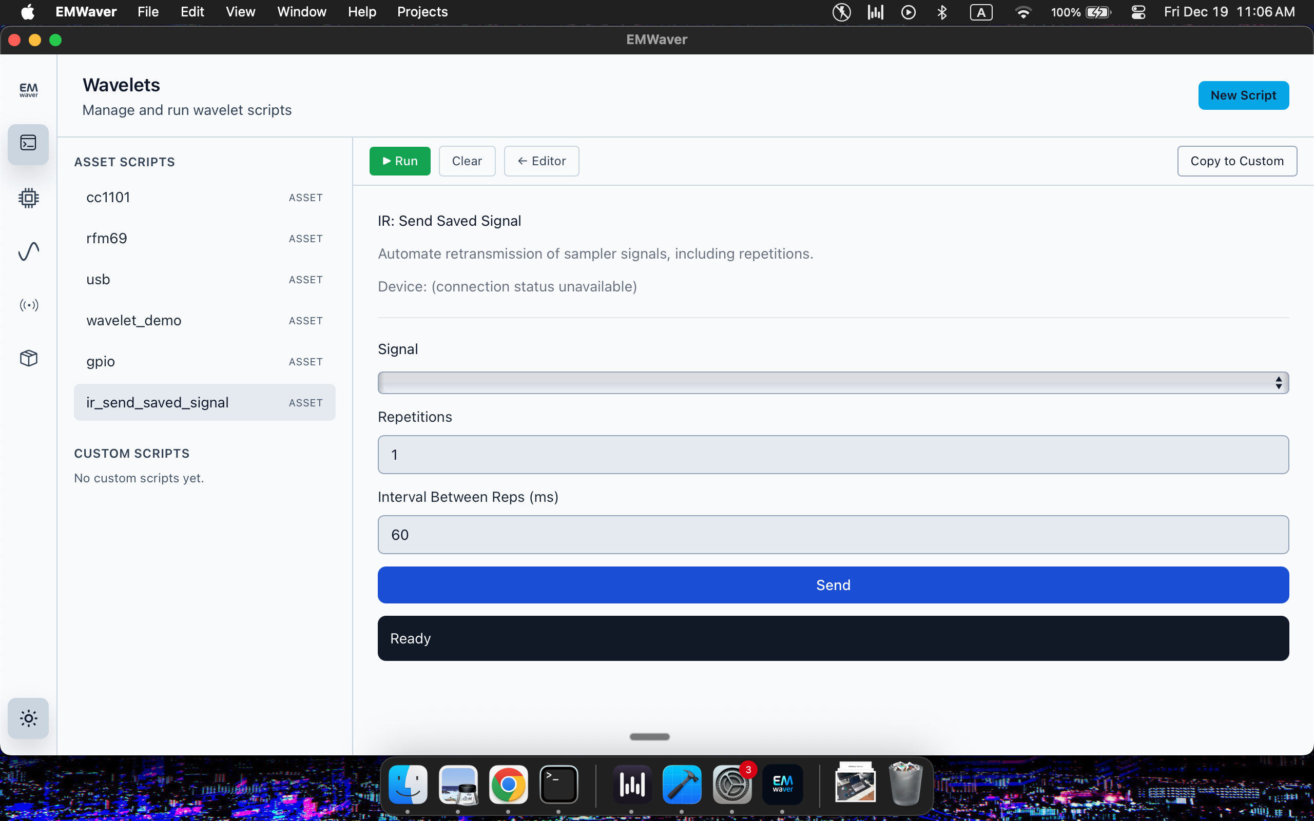Select the wavelet_demo asset script
This screenshot has width=1314, height=821.
pos(205,320)
